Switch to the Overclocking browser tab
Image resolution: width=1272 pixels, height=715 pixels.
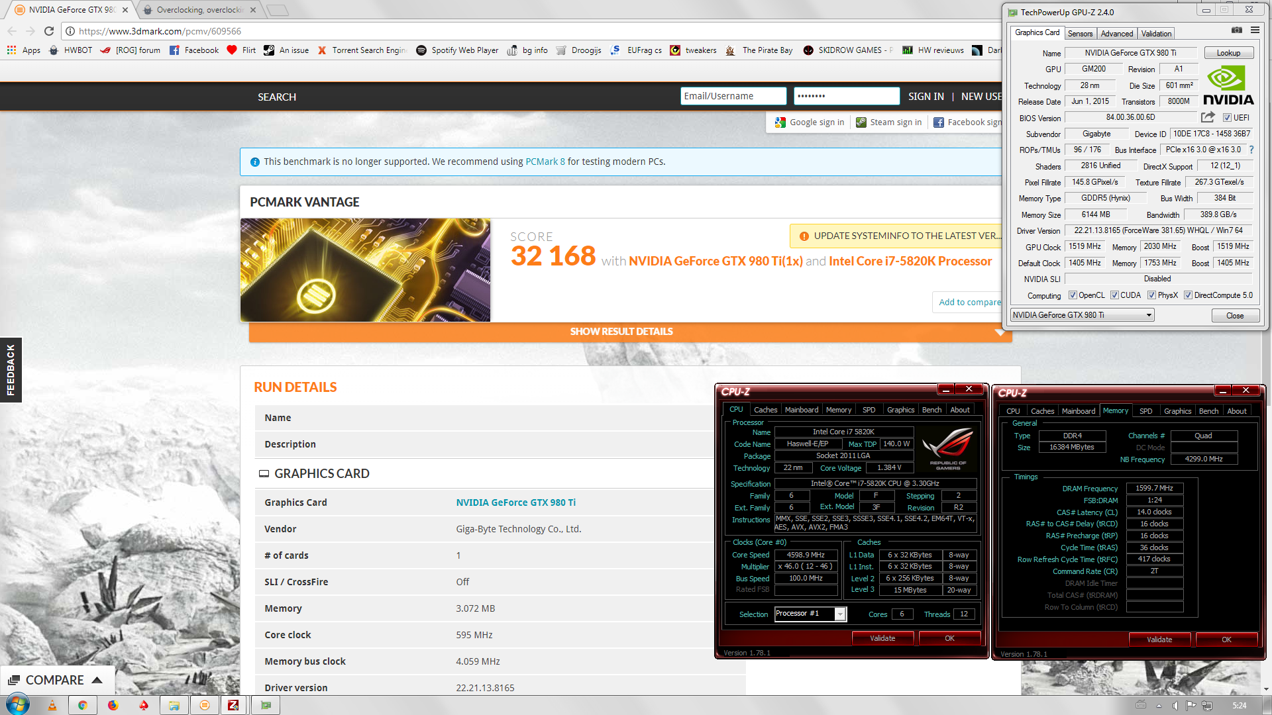[200, 10]
